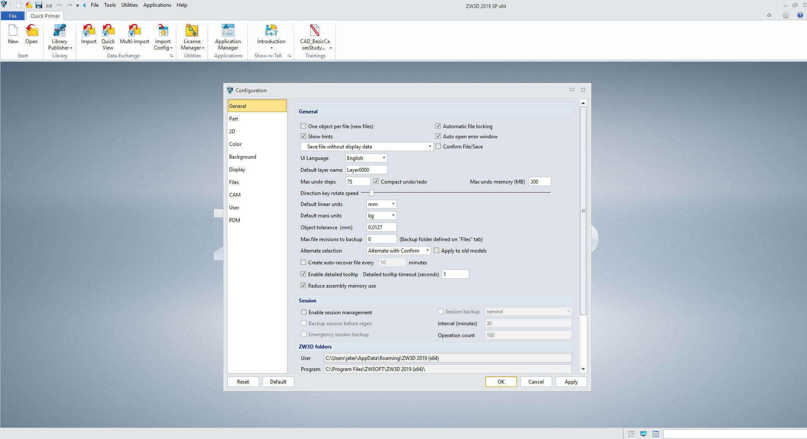The height and width of the screenshot is (439, 807).
Task: Expand the Import Config dropdown arrow
Action: [171, 48]
